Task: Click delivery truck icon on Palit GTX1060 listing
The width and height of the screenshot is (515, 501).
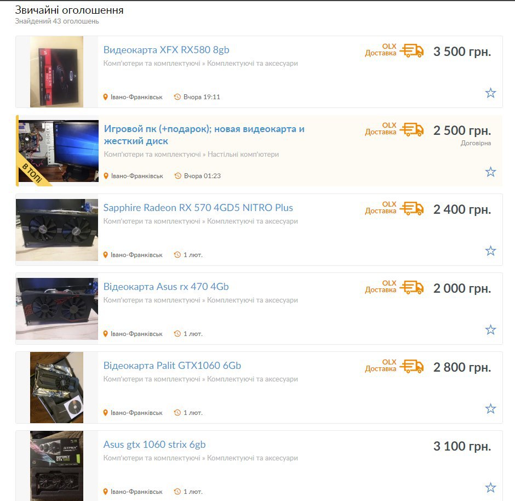Action: click(411, 366)
